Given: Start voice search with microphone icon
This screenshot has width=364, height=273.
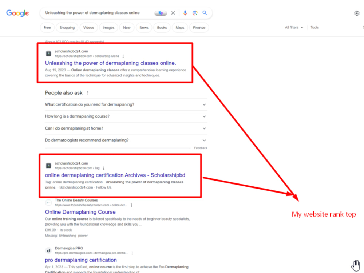Looking at the screenshot, I should tap(185, 13).
